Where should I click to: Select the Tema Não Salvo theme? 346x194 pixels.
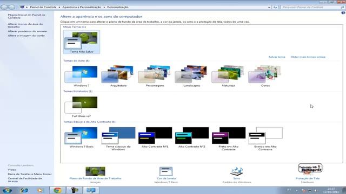pyautogui.click(x=82, y=42)
